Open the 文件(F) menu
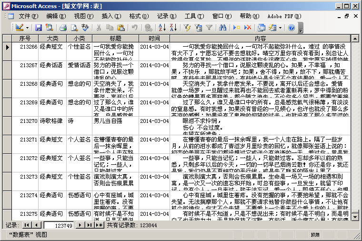Screen dimensions: 362x241 point(29,16)
